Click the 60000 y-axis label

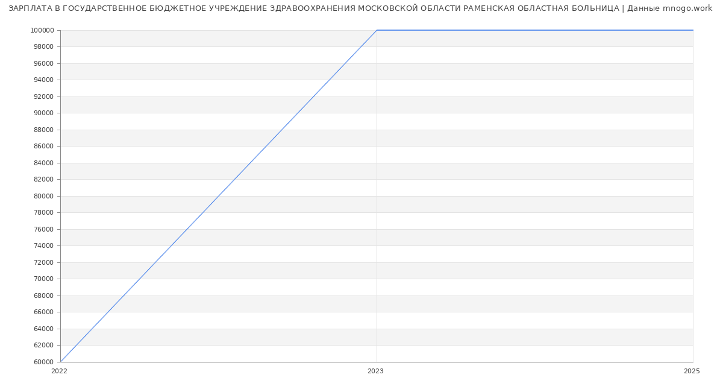point(43,362)
